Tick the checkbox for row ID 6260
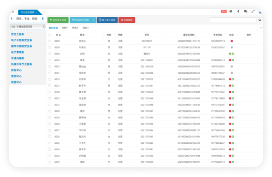This screenshot has height=177, width=272. [50, 41]
